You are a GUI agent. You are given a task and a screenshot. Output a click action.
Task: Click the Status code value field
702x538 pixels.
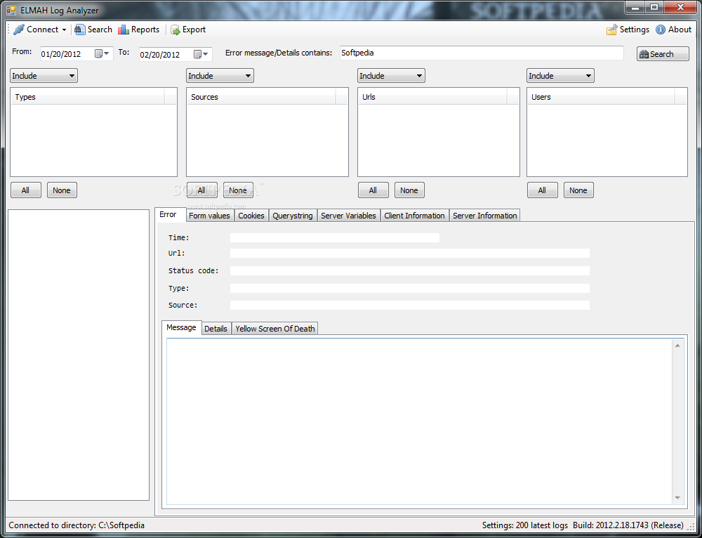click(x=410, y=270)
